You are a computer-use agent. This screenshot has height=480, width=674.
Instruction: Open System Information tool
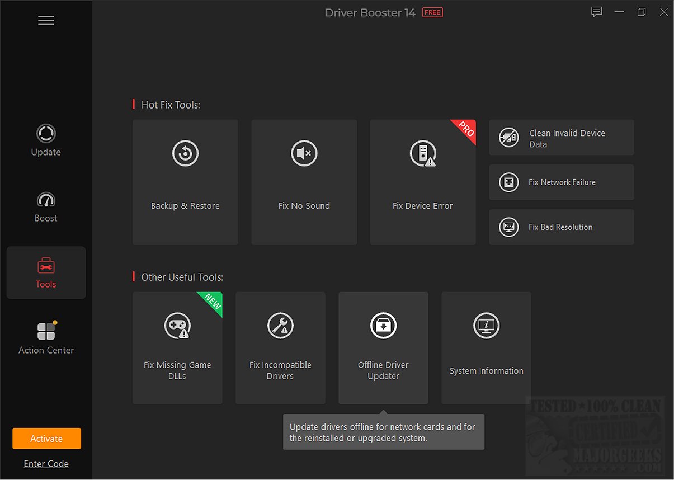pos(486,348)
